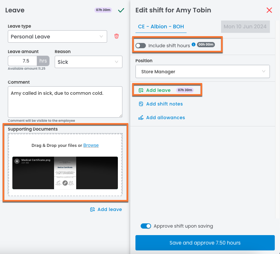Disable Approve shift upon saving toggle
The width and height of the screenshot is (280, 254).
tap(146, 226)
